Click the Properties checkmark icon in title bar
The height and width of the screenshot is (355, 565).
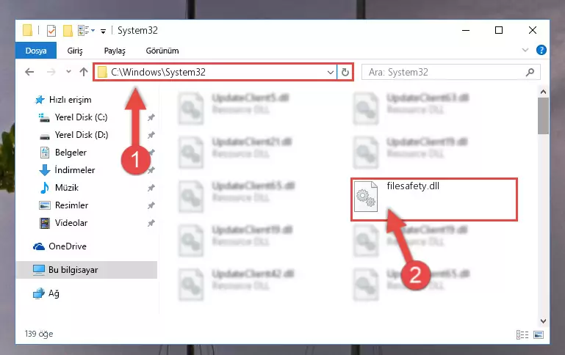pos(51,31)
